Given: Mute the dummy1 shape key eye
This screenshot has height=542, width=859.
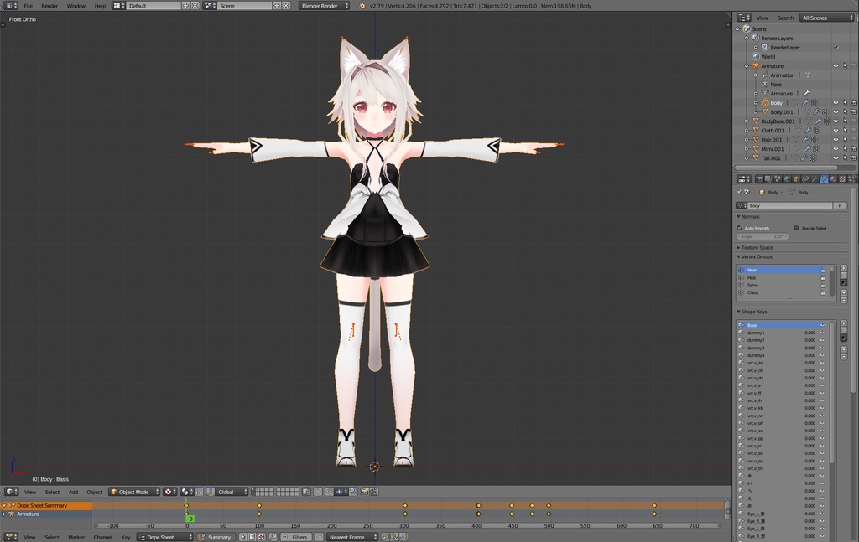Looking at the screenshot, I should pyautogui.click(x=822, y=333).
